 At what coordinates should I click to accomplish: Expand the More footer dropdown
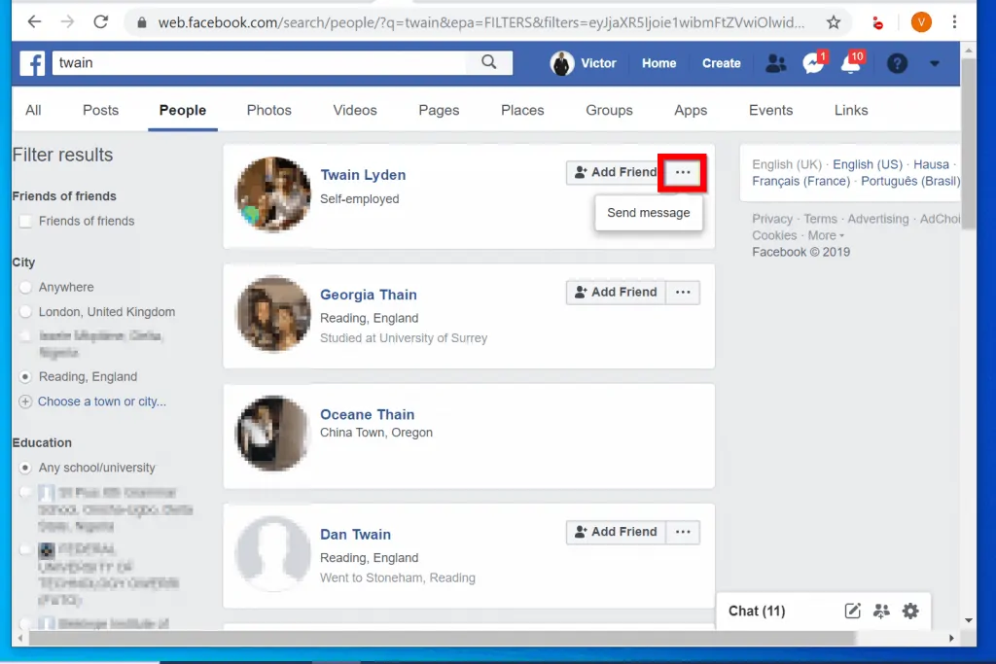[x=826, y=235]
